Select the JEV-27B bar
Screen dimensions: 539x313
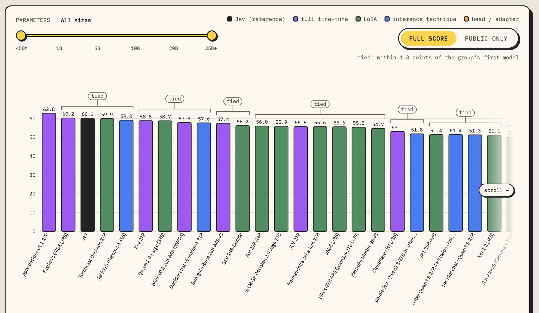301,179
